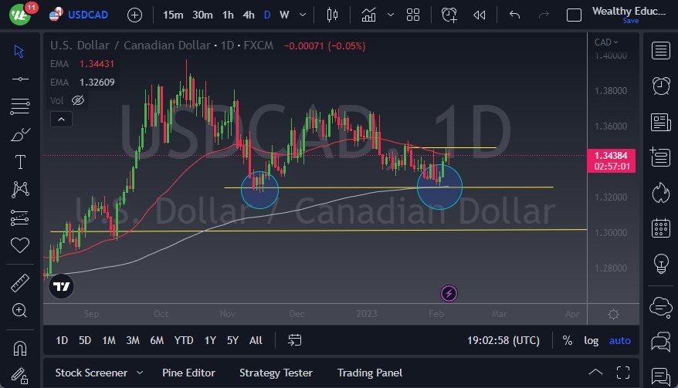This screenshot has width=678, height=388.
Task: Select the 30m timeframe
Action: tap(202, 15)
